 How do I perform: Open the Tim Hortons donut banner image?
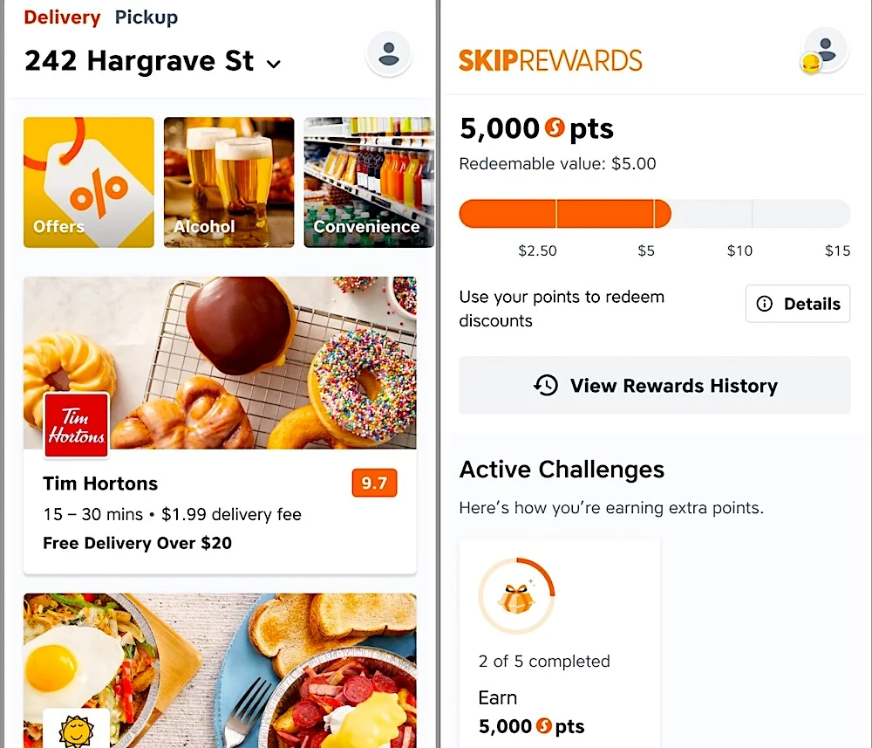[x=220, y=362]
